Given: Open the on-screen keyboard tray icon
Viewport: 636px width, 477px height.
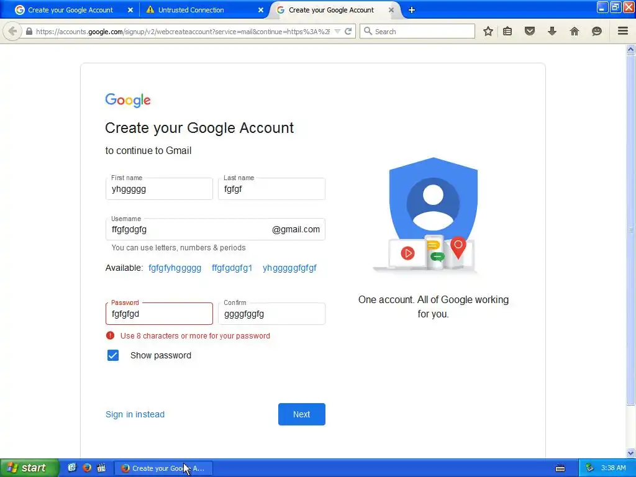Looking at the screenshot, I should coord(560,468).
